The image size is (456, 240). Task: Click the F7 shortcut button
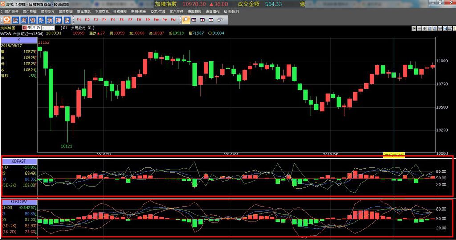click(x=130, y=20)
